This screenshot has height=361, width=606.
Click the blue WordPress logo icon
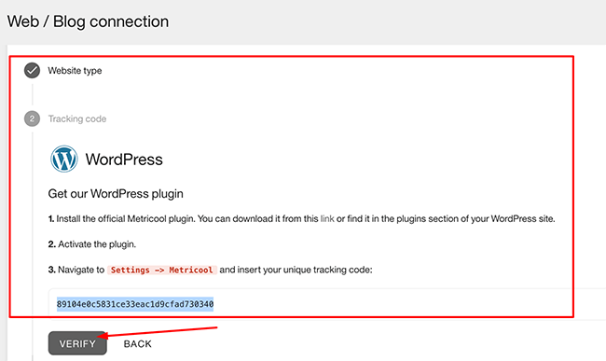click(64, 159)
